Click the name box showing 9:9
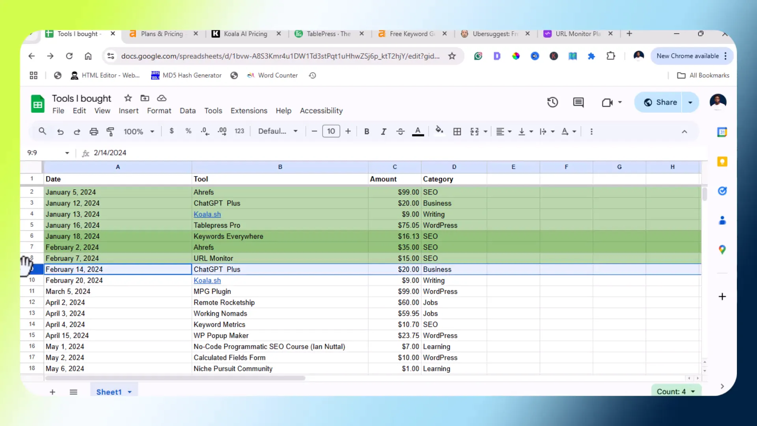Screen dimensions: 757x426 pyautogui.click(x=47, y=153)
